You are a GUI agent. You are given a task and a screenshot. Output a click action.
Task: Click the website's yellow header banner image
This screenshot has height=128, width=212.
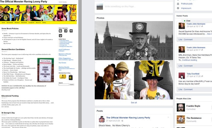point(38,13)
